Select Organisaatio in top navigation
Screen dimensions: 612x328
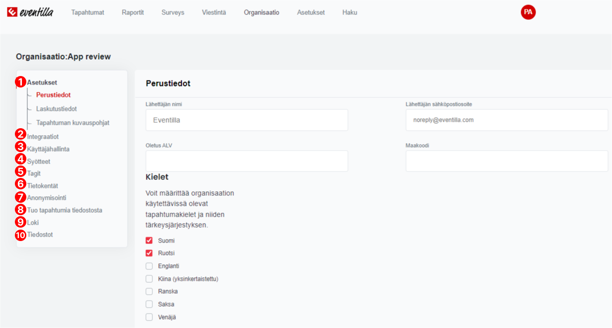click(262, 12)
